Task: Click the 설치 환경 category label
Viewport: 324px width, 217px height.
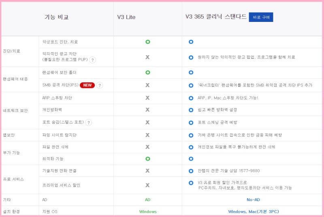Action: coord(11,212)
